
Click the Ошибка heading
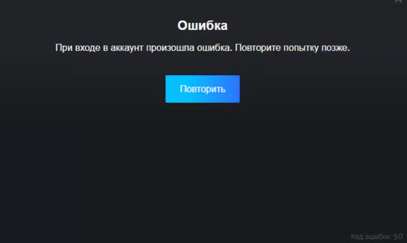click(203, 26)
